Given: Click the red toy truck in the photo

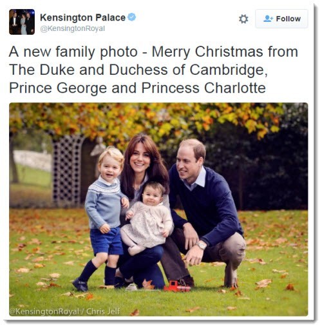Looking at the screenshot, I should 177,286.
